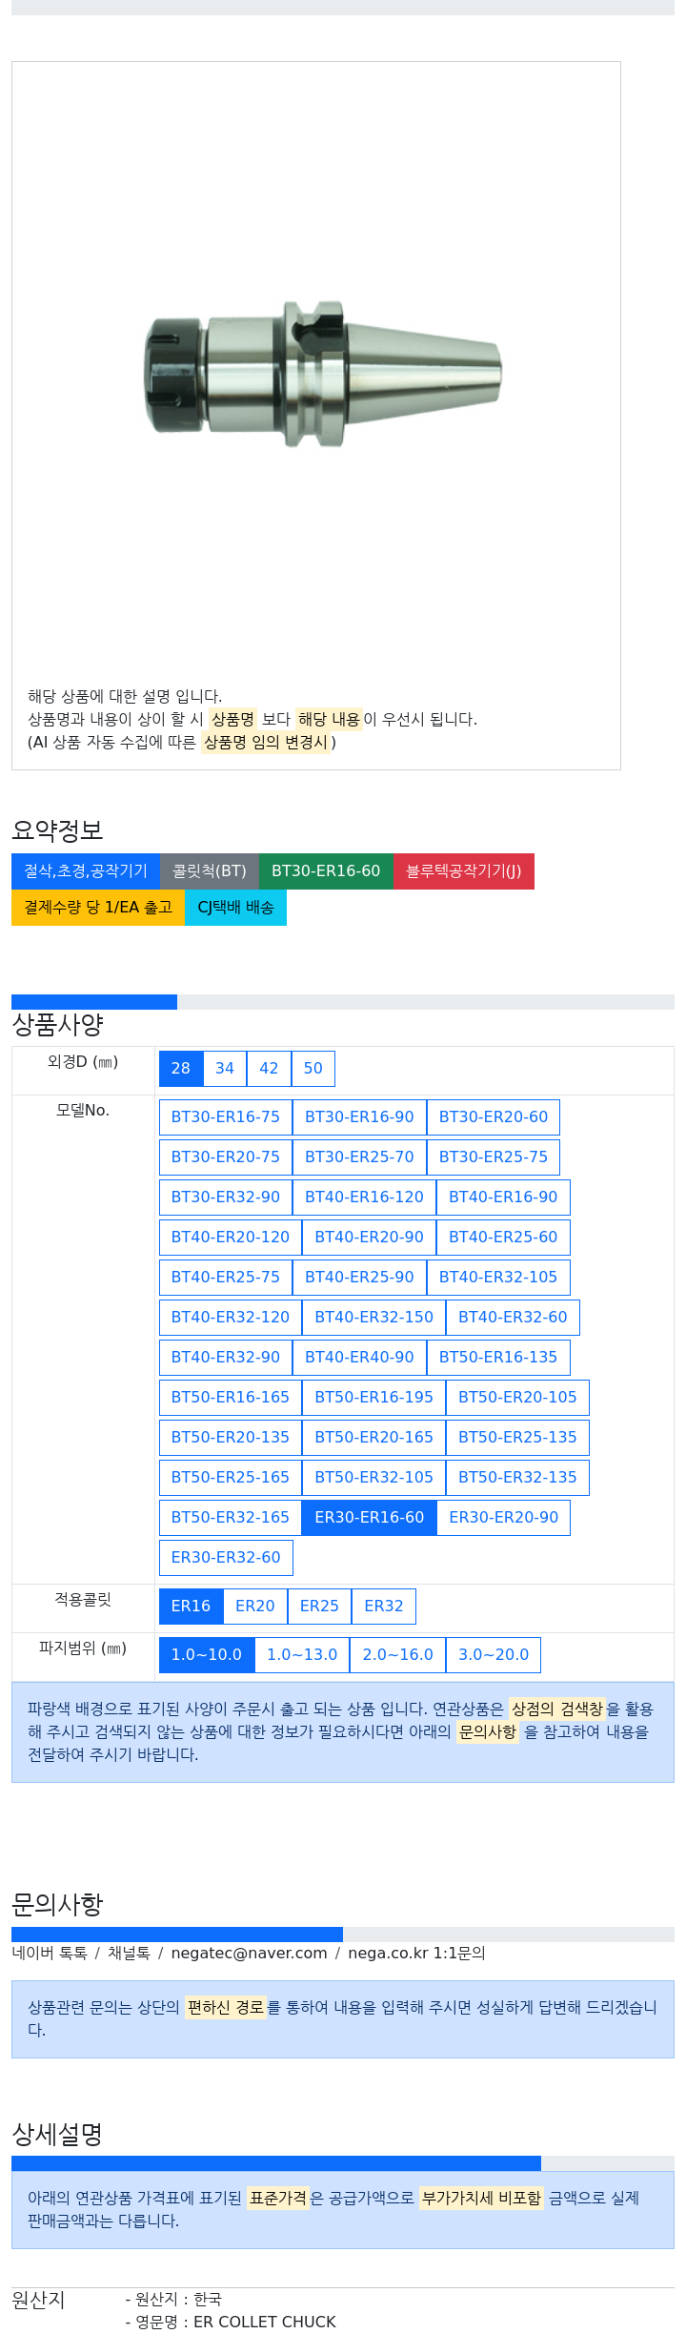Viewport: 686px width, 2334px height.
Task: Choose grip range 2.0~16.0
Action: click(398, 1655)
